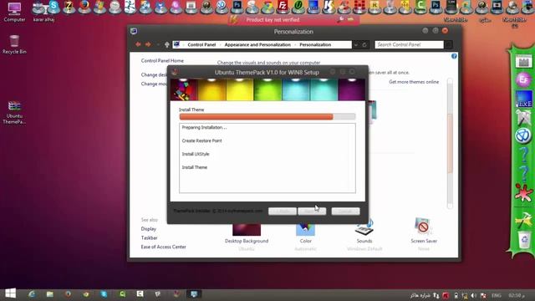The width and height of the screenshot is (535, 301).
Task: Open the Computer desktop icon
Action: click(x=14, y=11)
